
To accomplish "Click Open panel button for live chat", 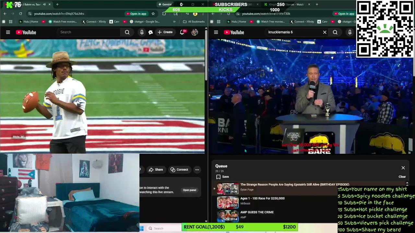I will point(189,190).
